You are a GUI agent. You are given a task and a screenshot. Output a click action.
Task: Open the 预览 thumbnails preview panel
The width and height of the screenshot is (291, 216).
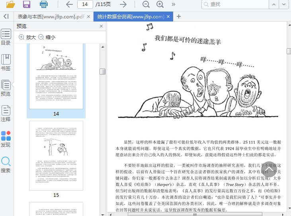pos(6,88)
